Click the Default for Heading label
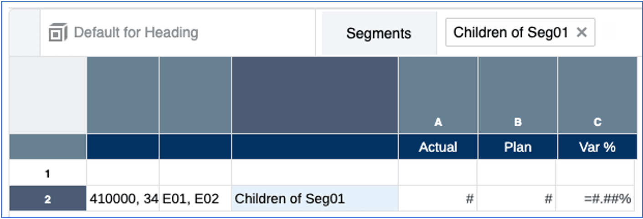Viewport: 643px width, 219px height. [136, 33]
